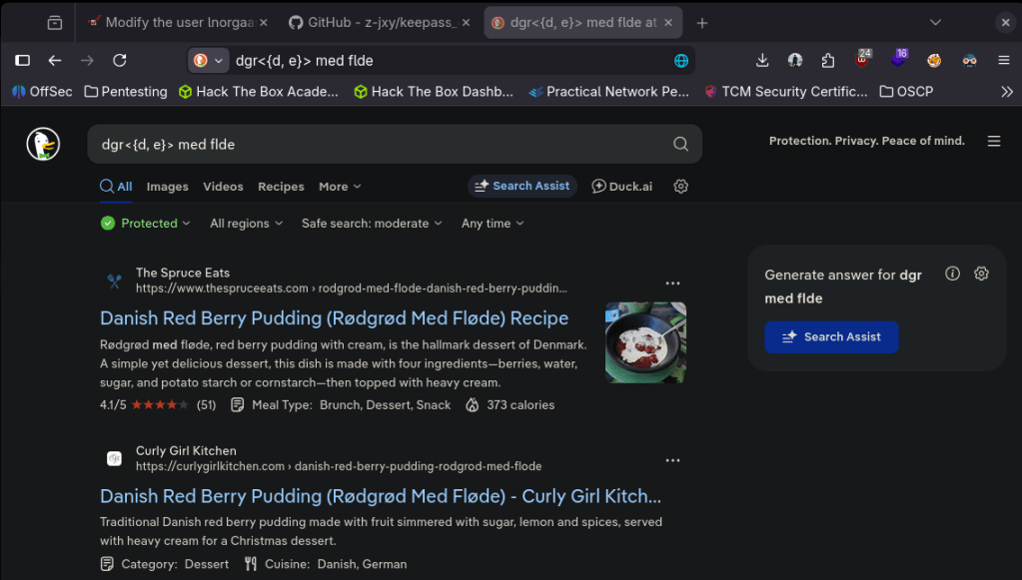Viewport: 1022px width, 580px height.
Task: Click the red berry pudding thumbnail
Action: pyautogui.click(x=645, y=342)
